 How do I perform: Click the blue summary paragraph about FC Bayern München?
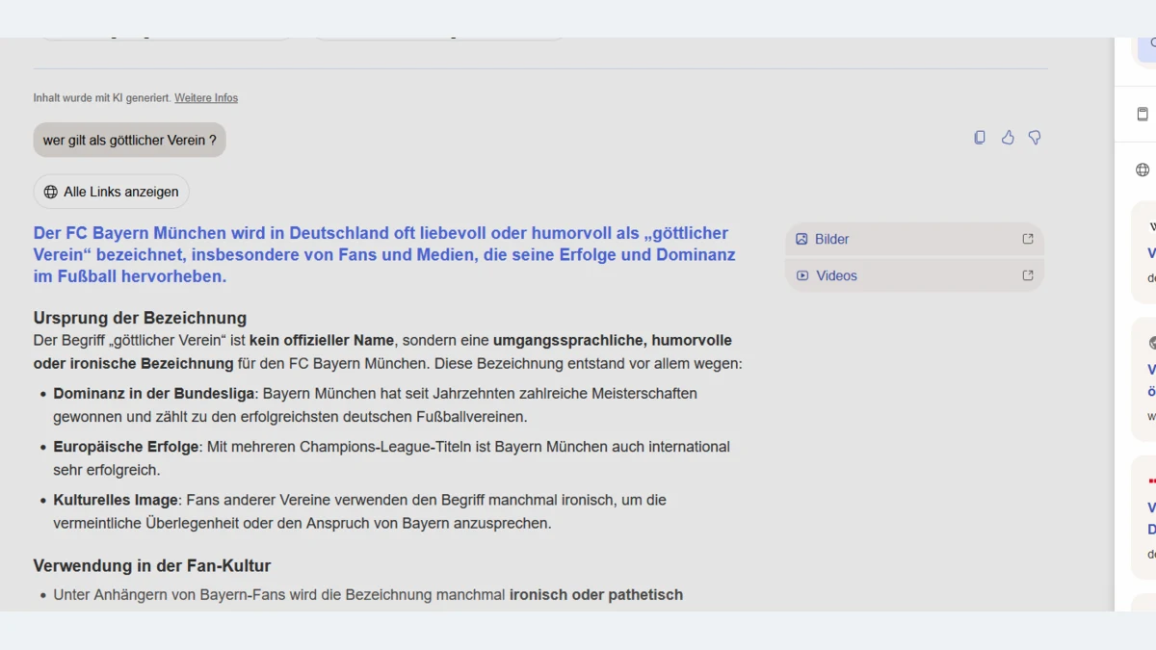point(385,254)
